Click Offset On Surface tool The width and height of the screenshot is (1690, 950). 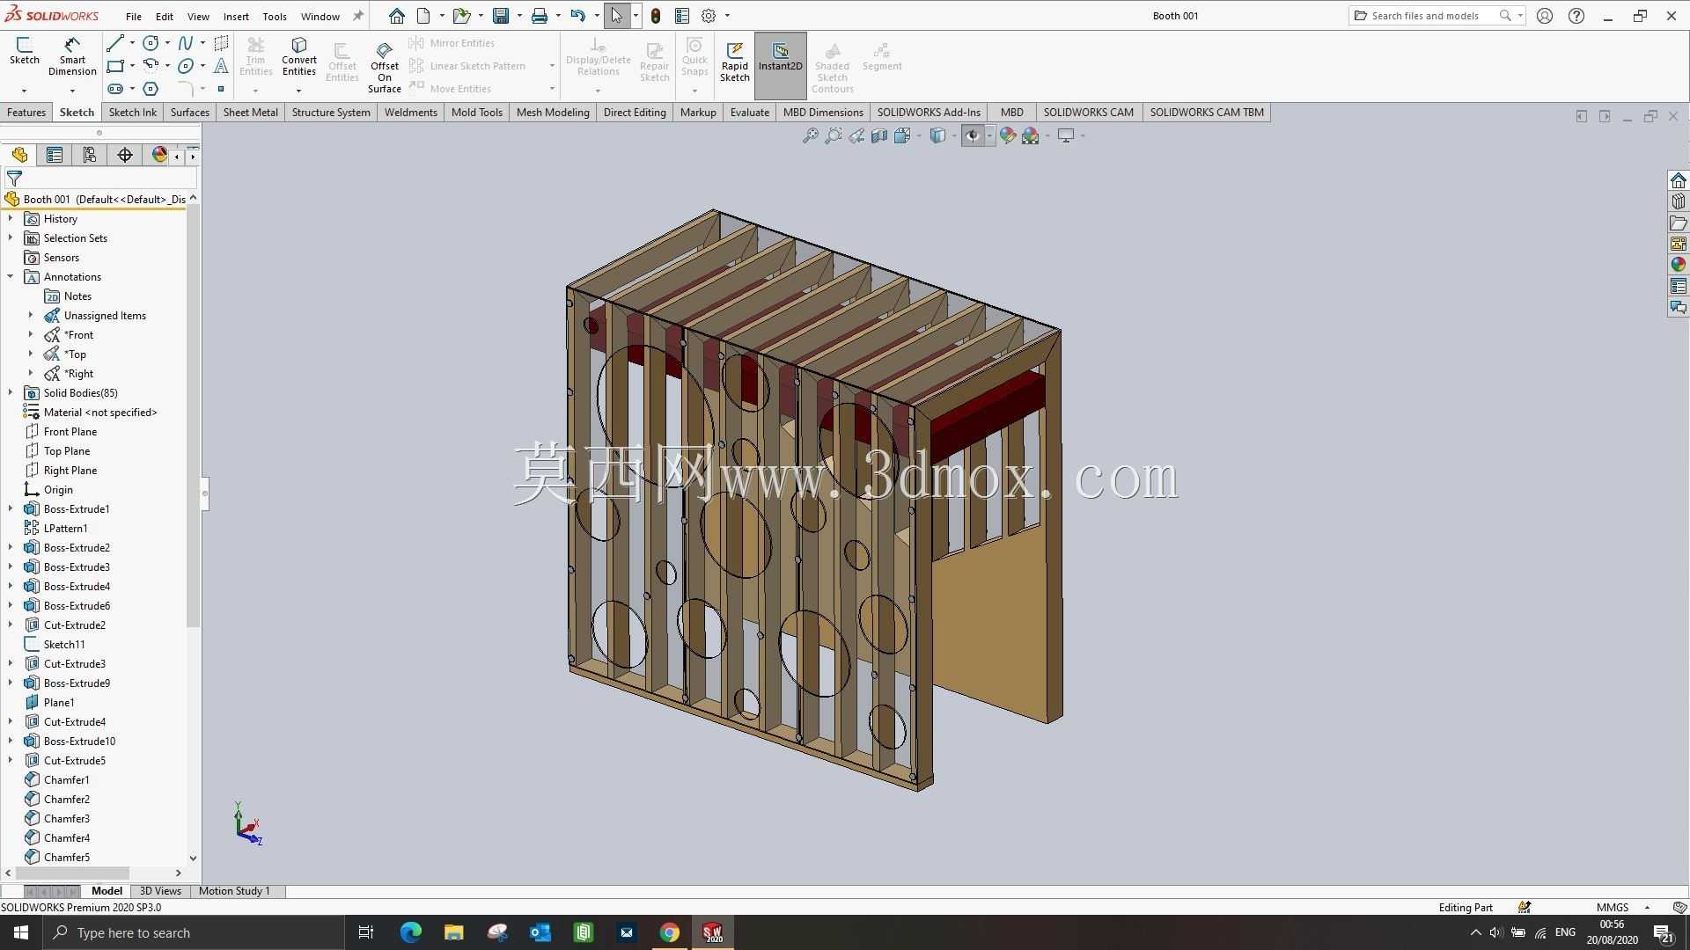[385, 67]
